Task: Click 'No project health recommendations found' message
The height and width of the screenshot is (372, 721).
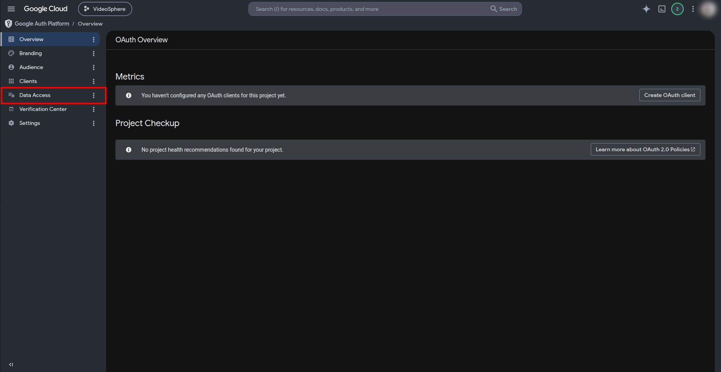Action: pos(212,150)
